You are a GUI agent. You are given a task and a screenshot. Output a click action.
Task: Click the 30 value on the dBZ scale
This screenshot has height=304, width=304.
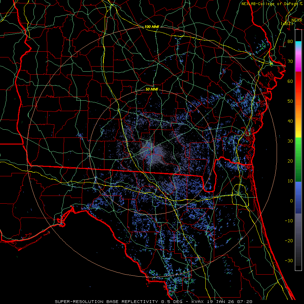point(290,141)
